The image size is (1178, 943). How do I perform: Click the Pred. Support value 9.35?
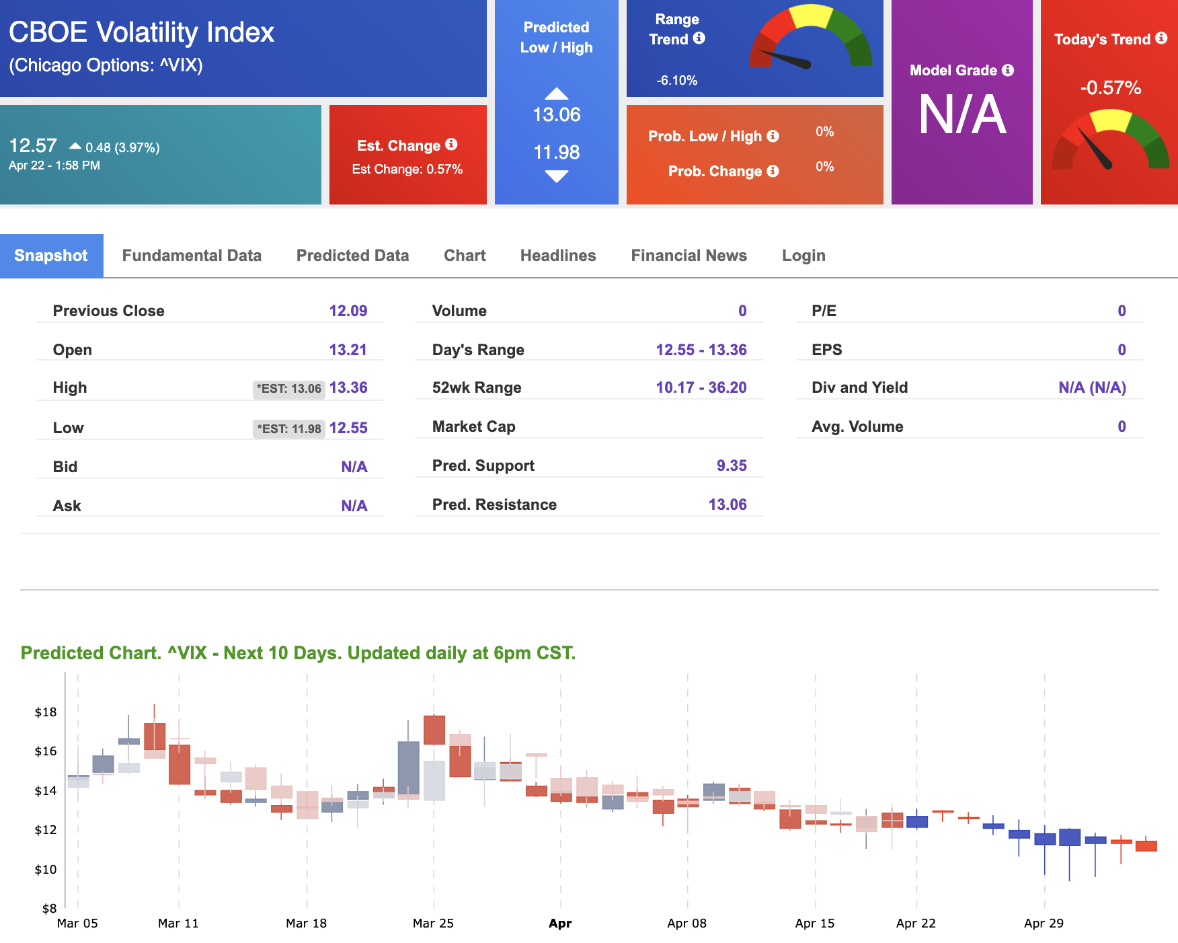pyautogui.click(x=732, y=465)
